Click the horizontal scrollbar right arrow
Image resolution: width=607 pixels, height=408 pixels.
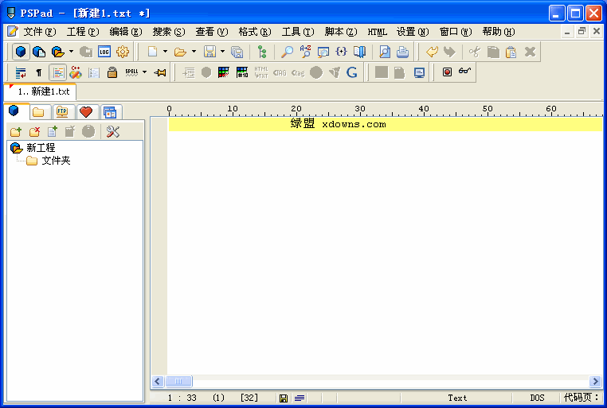595,382
